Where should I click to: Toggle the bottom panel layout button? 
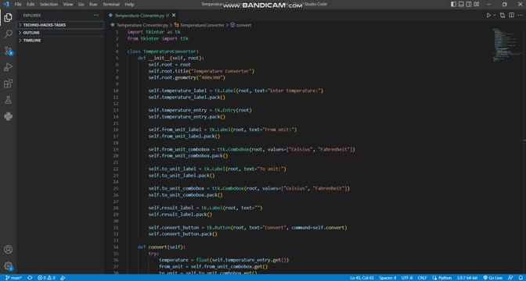pyautogui.click(x=461, y=5)
